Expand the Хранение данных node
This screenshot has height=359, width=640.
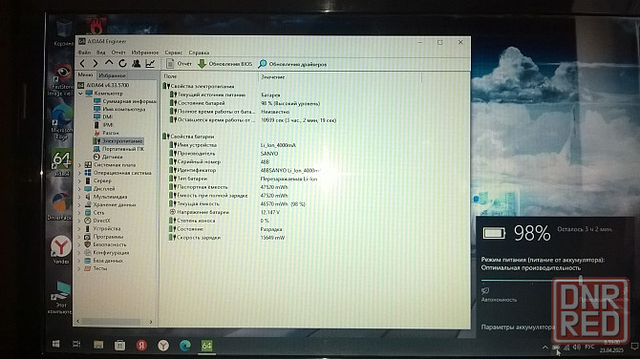point(79,204)
